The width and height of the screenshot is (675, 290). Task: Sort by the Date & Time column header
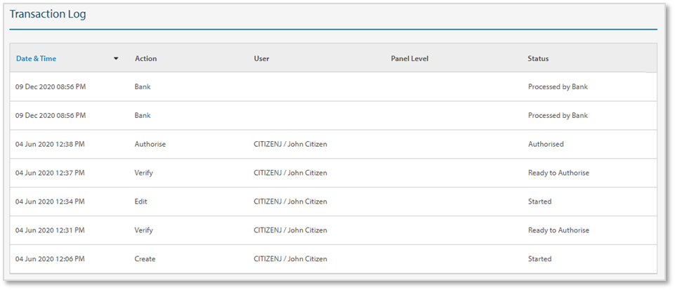(36, 58)
